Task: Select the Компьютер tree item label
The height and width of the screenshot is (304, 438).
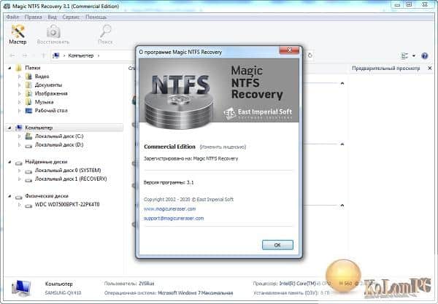Action: tap(39, 128)
